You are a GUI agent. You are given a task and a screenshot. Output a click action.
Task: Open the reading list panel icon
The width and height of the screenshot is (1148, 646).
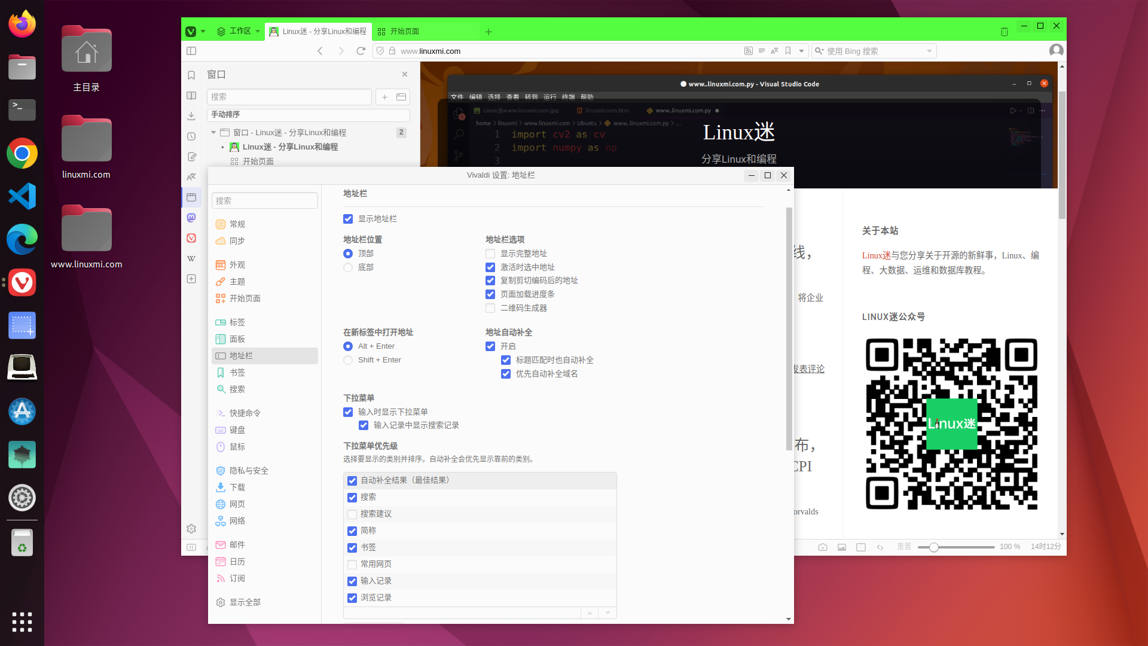coord(191,96)
